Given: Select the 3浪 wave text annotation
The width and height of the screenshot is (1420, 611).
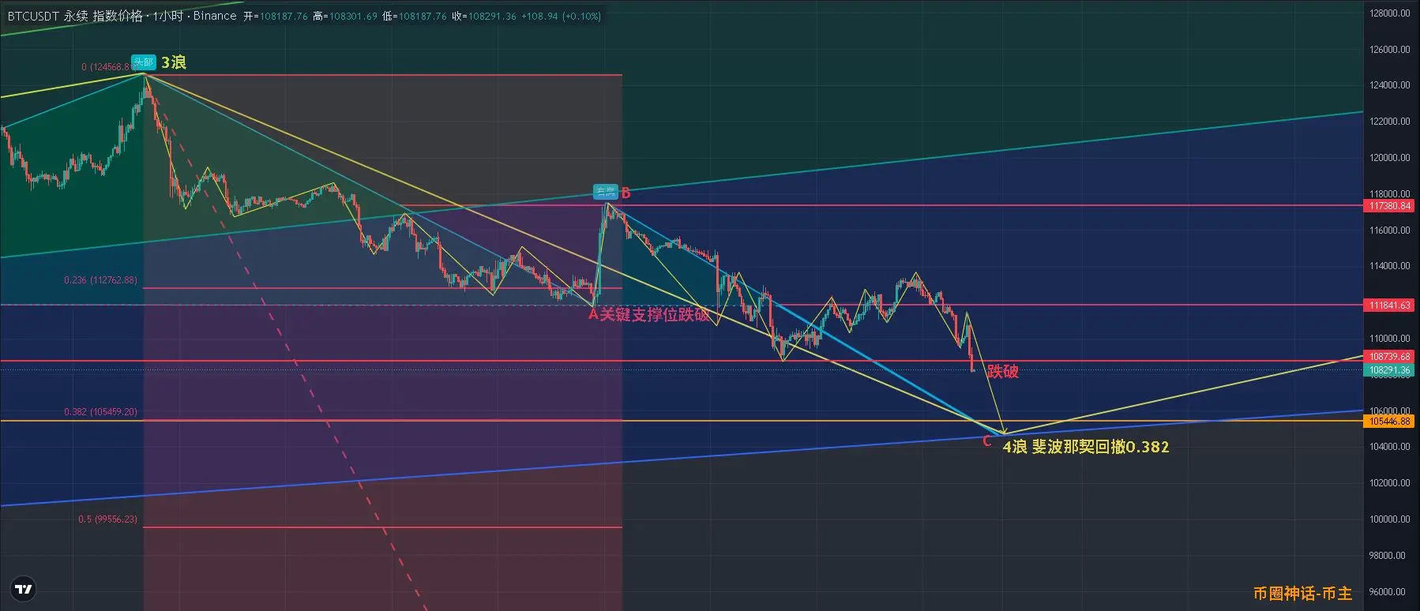Looking at the screenshot, I should [x=174, y=62].
